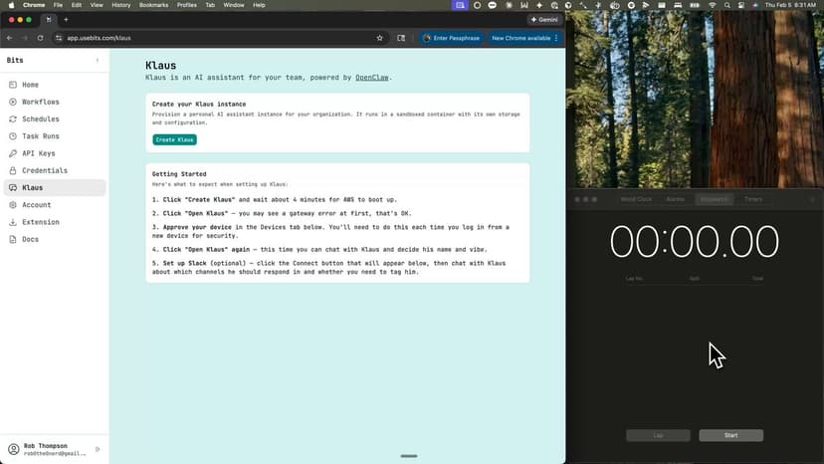The width and height of the screenshot is (824, 464).
Task: Open Chrome three-dot menu
Action: pos(556,38)
